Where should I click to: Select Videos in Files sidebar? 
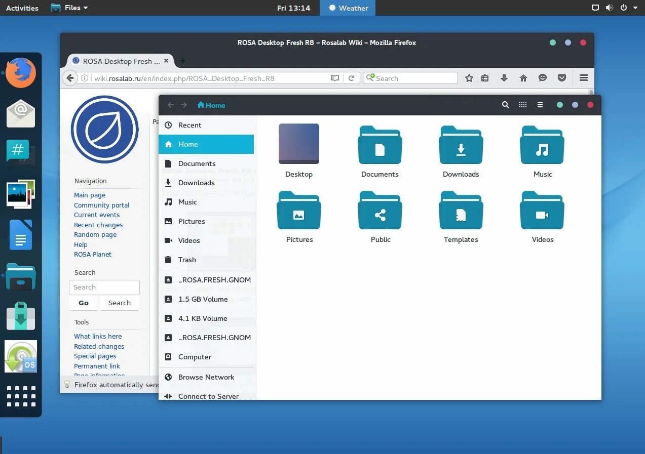(x=206, y=240)
